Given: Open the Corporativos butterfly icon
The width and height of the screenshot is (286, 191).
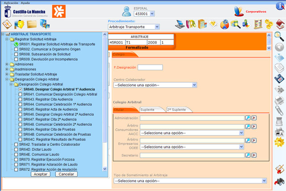Looking at the screenshot, I should pyautogui.click(x=239, y=11).
